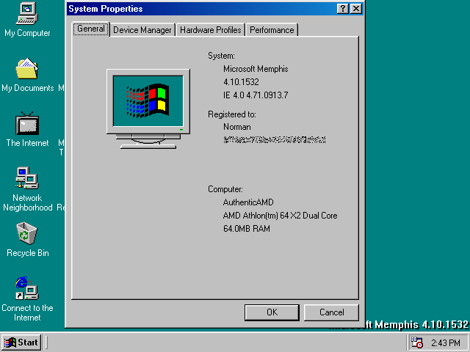This screenshot has height=352, width=470.
Task: Launch The Internet desktop icon
Action: (27, 124)
